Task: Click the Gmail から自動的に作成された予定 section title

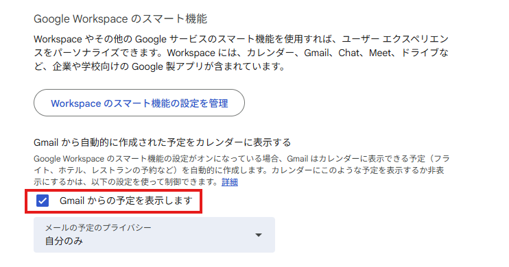Action: click(163, 142)
